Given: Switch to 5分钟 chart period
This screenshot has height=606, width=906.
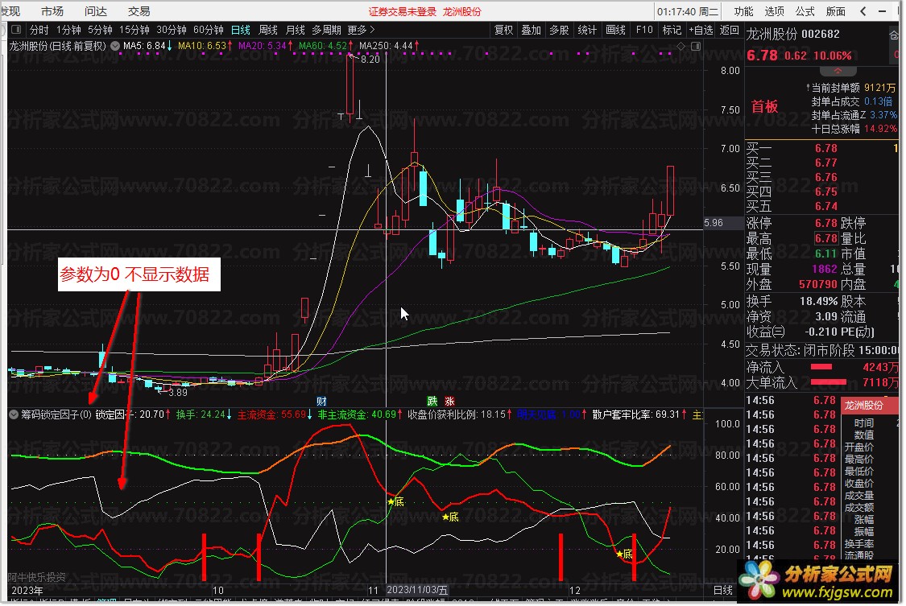Looking at the screenshot, I should (x=100, y=30).
